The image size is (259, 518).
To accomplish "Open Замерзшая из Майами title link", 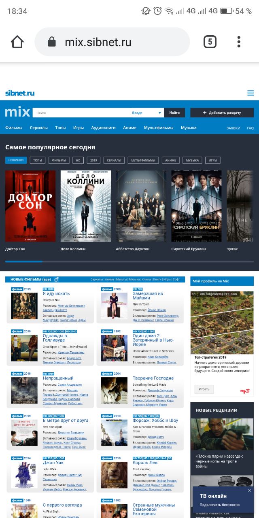I will (x=148, y=295).
